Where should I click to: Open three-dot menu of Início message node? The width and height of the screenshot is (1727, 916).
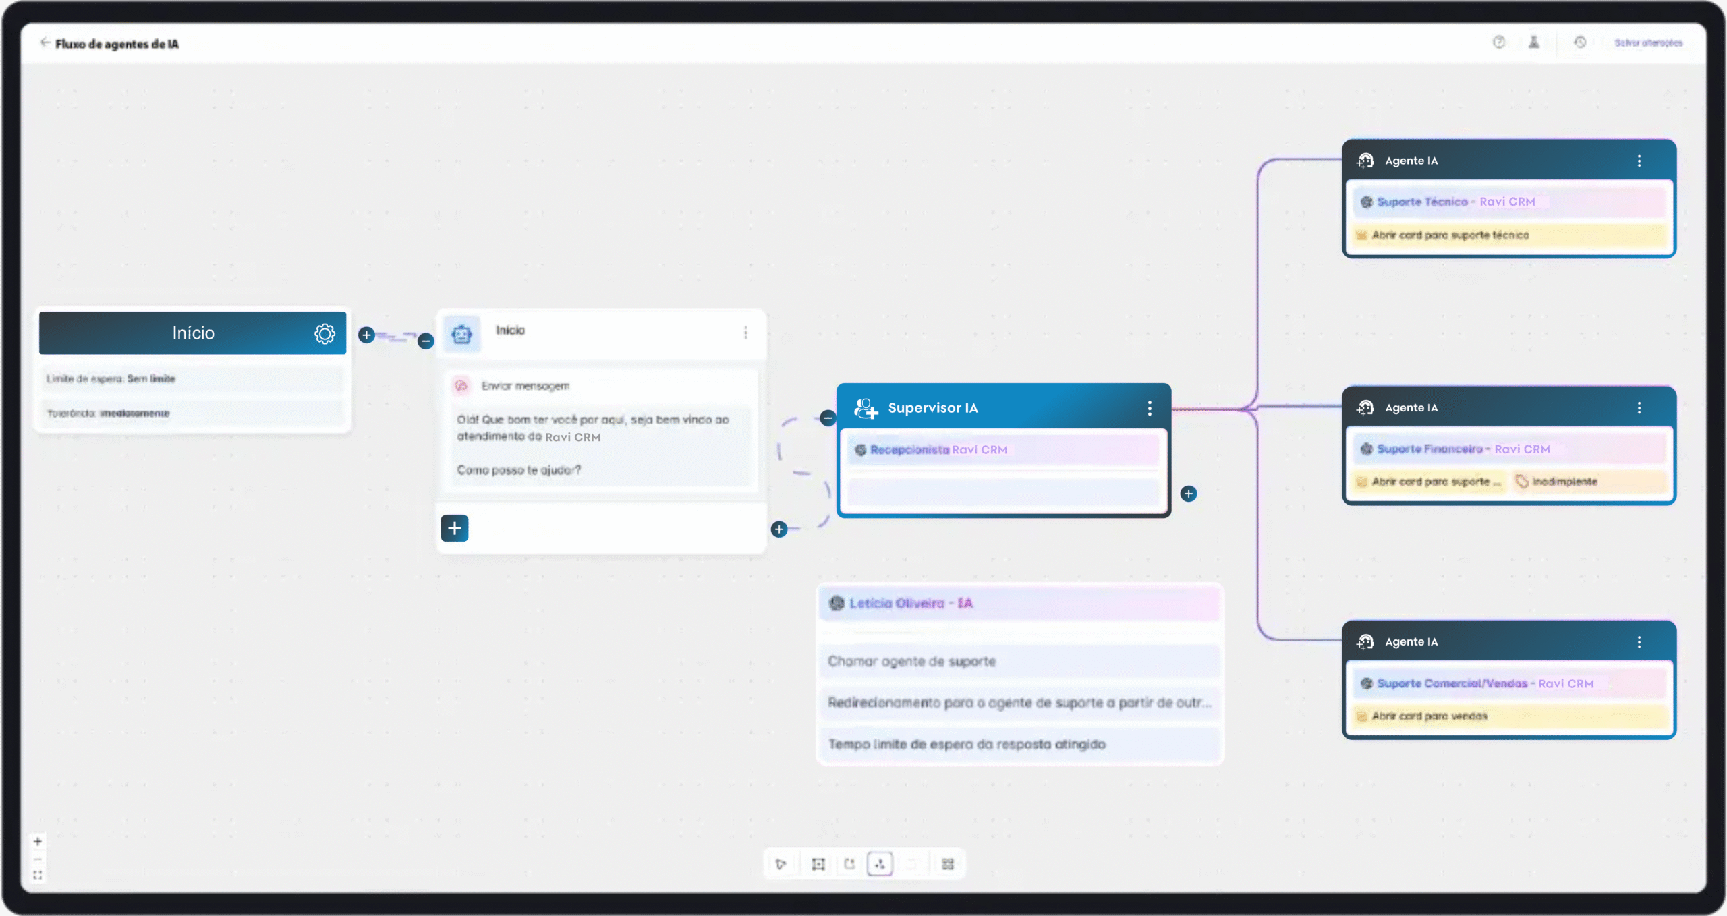(745, 333)
